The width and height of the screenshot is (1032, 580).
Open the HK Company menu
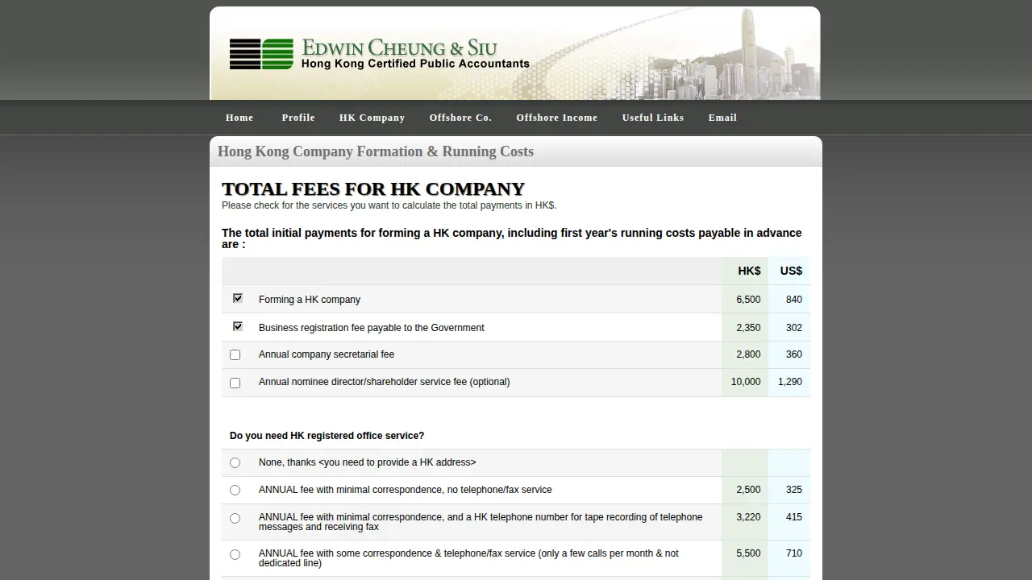pos(372,118)
